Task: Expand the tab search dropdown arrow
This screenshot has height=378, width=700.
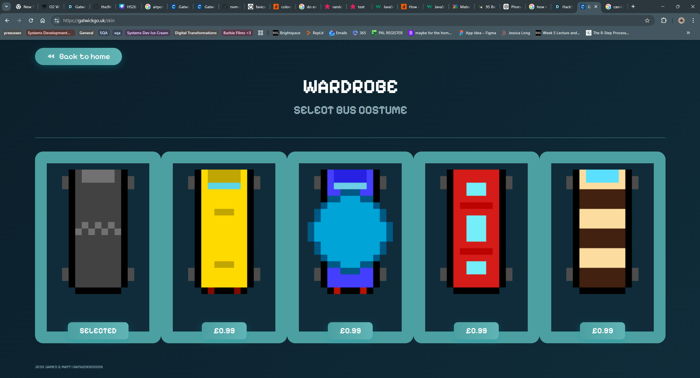Action: (6, 7)
